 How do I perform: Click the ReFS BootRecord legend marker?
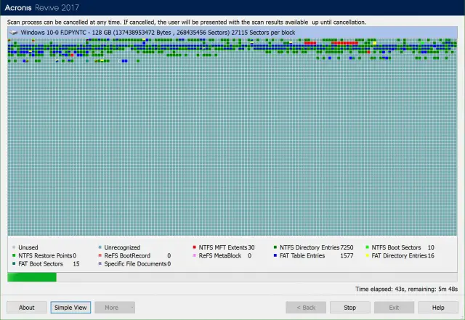click(x=100, y=255)
